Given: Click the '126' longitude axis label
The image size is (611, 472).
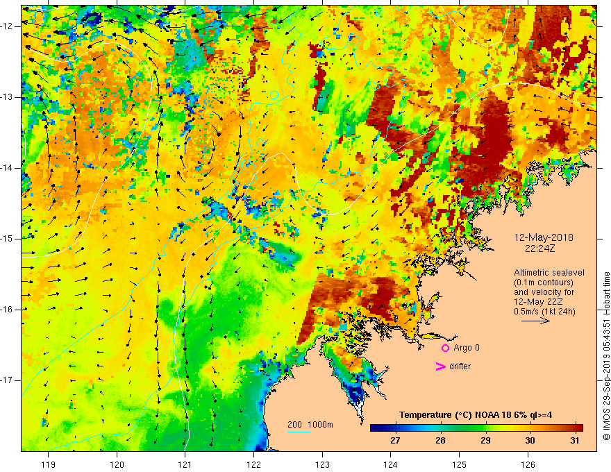Looking at the screenshot, I should [528, 464].
